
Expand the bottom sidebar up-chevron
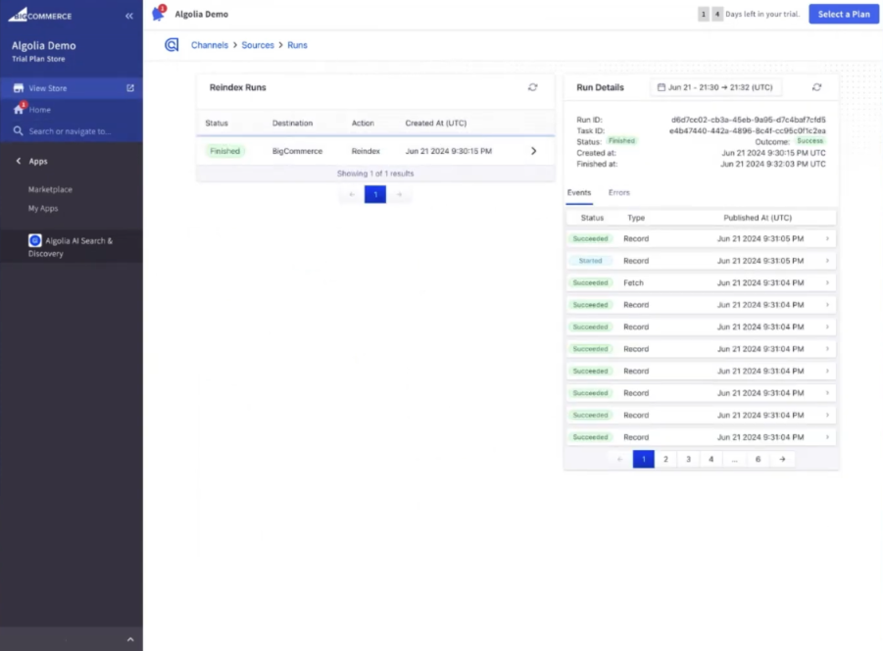(x=130, y=639)
